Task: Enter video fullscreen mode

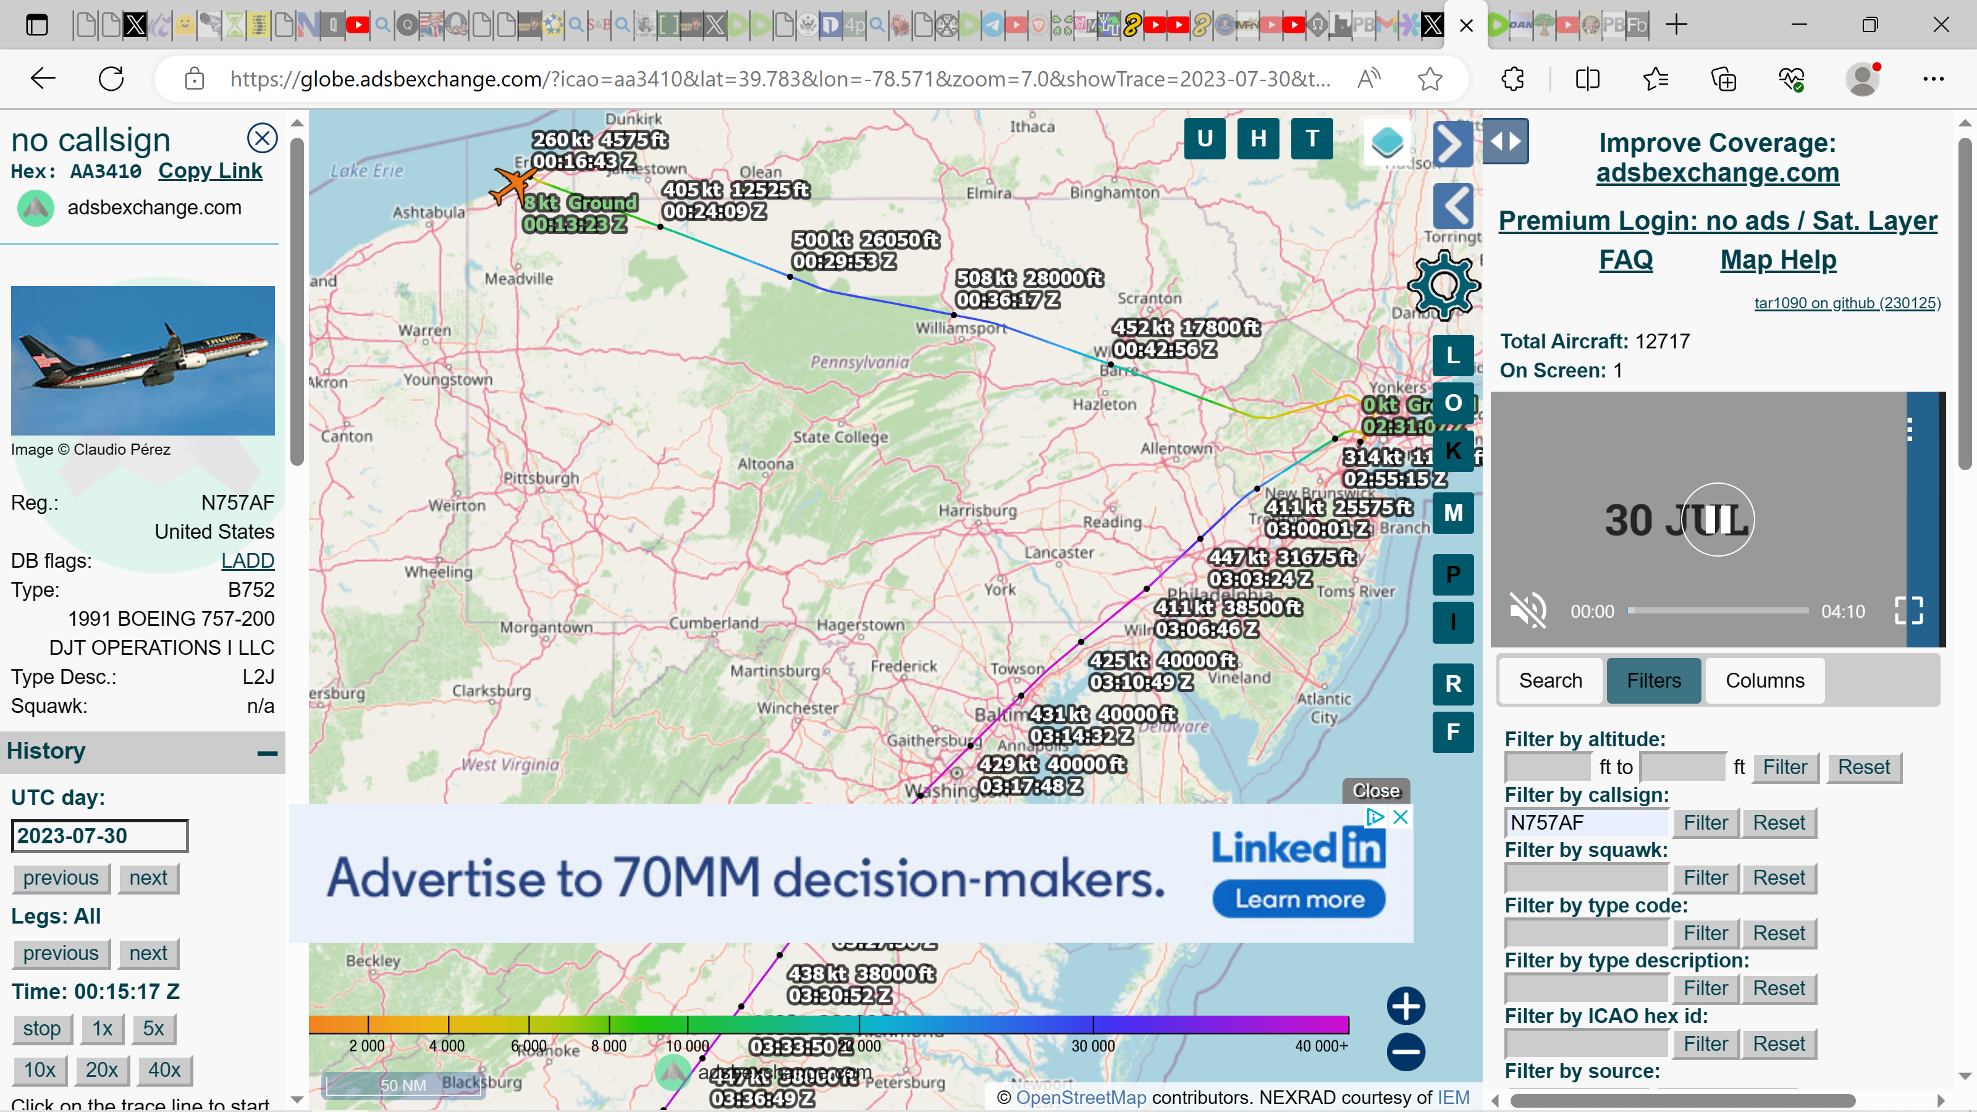Action: 1908,611
